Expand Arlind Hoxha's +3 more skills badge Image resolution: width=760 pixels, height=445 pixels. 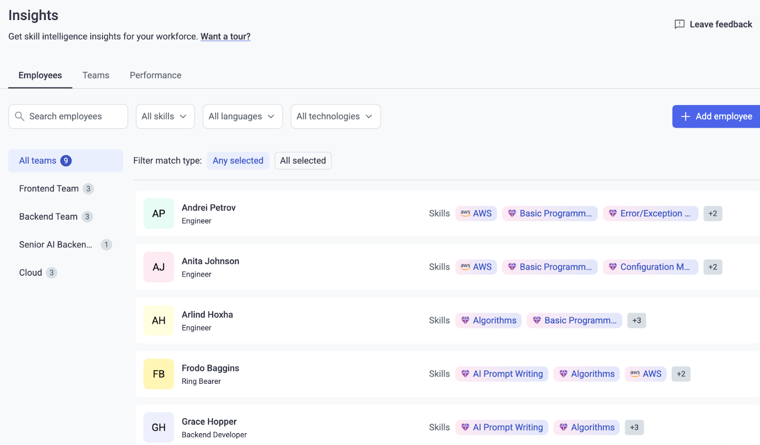click(636, 321)
